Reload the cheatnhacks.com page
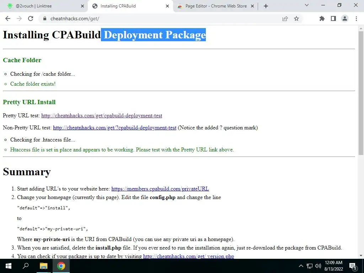Screen dimensions: 364x273 [x=31, y=18]
